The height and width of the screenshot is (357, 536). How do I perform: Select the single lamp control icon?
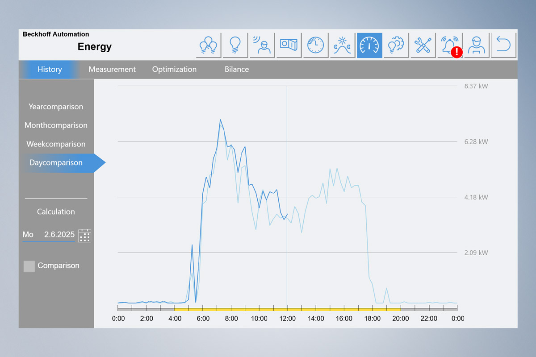(235, 45)
